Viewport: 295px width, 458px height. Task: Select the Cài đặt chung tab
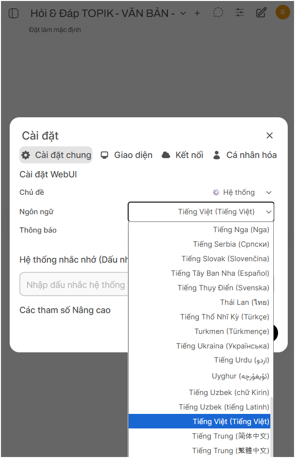point(56,155)
